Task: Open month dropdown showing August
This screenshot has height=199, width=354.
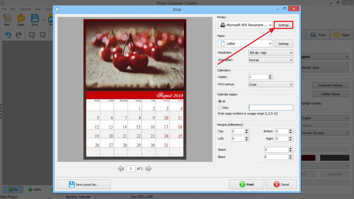Action: pyautogui.click(x=325, y=57)
